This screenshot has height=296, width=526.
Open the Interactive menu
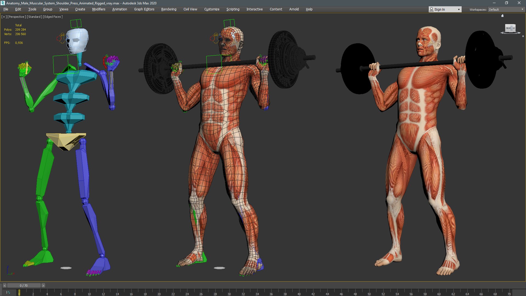click(255, 9)
